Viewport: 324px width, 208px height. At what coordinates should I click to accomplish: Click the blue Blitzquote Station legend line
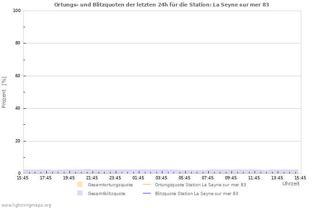(147, 193)
